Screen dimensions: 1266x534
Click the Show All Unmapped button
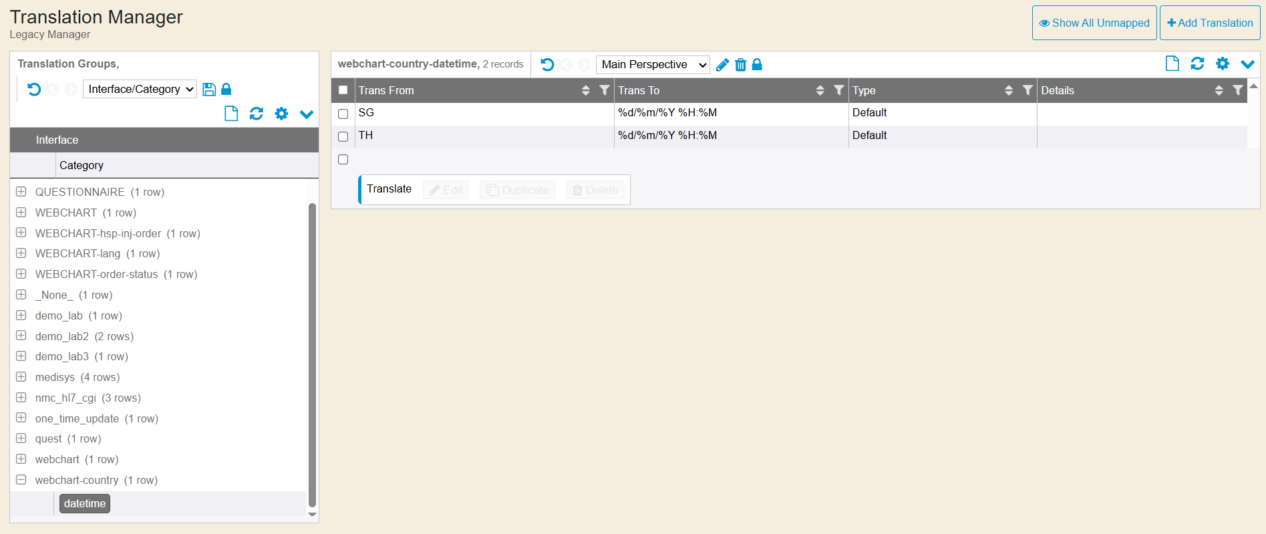pos(1094,23)
